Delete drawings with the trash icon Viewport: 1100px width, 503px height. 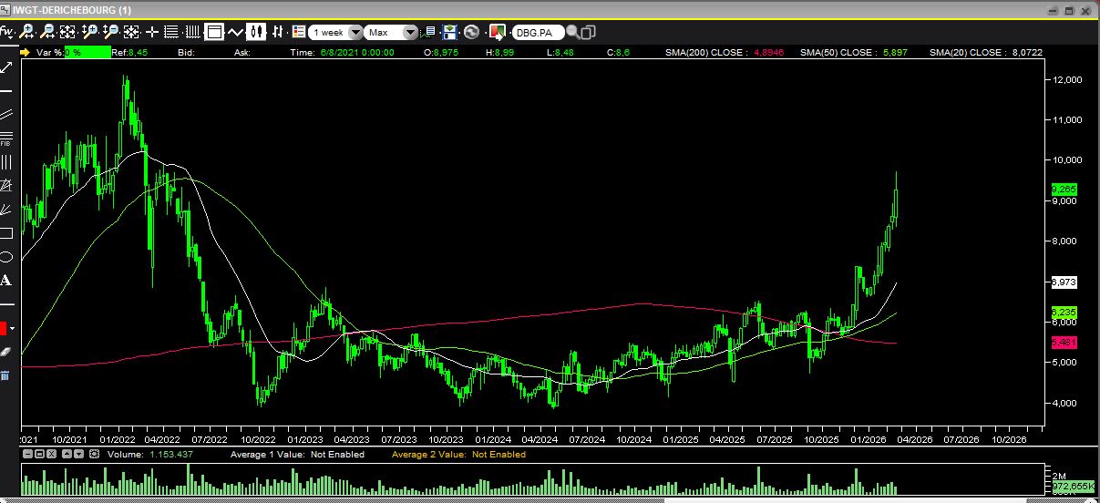click(6, 375)
